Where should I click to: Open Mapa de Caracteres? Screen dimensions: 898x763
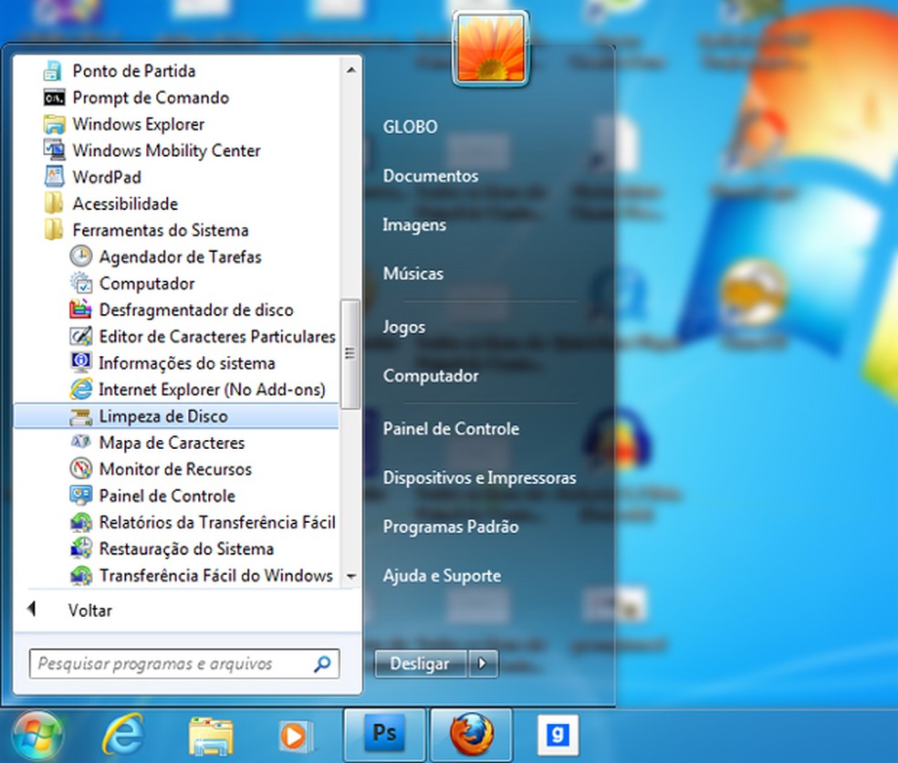click(172, 443)
